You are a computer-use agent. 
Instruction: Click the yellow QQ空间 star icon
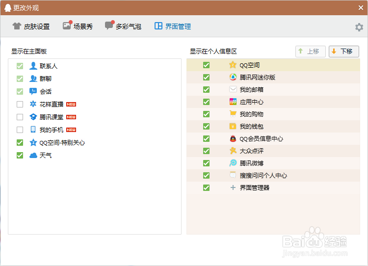click(x=233, y=65)
